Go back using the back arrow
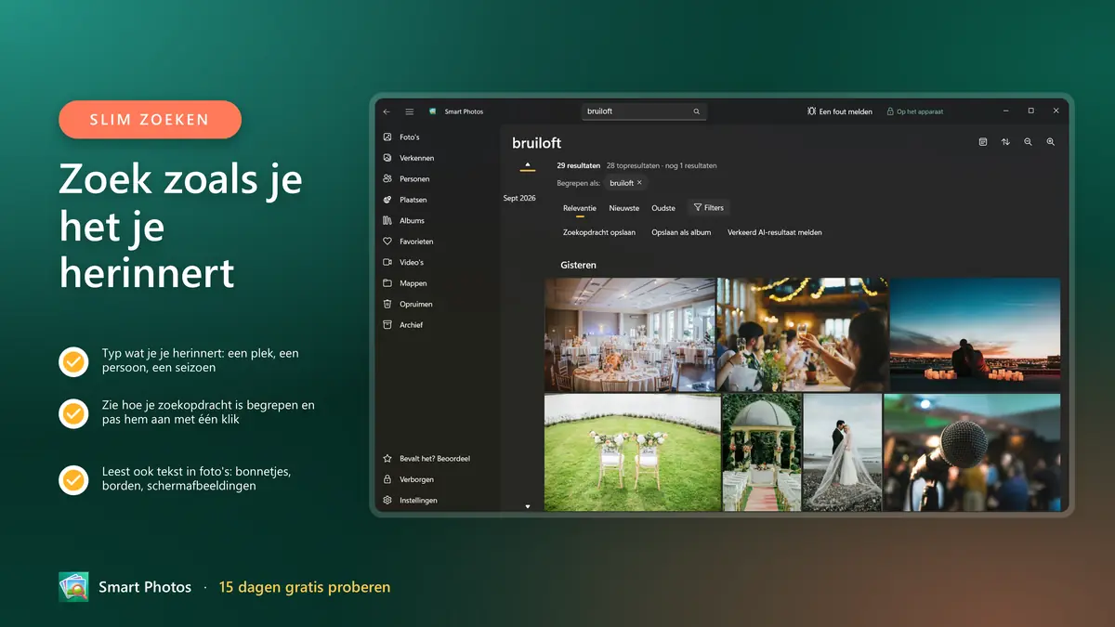Image resolution: width=1115 pixels, height=627 pixels. [x=387, y=111]
